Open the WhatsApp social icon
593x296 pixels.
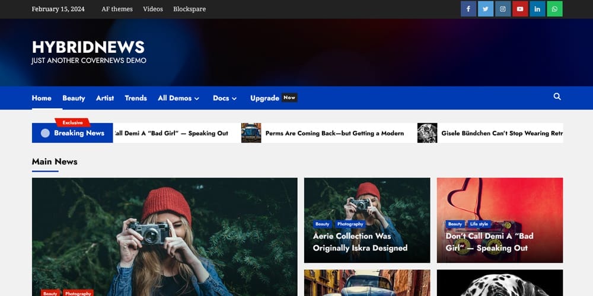(x=555, y=9)
